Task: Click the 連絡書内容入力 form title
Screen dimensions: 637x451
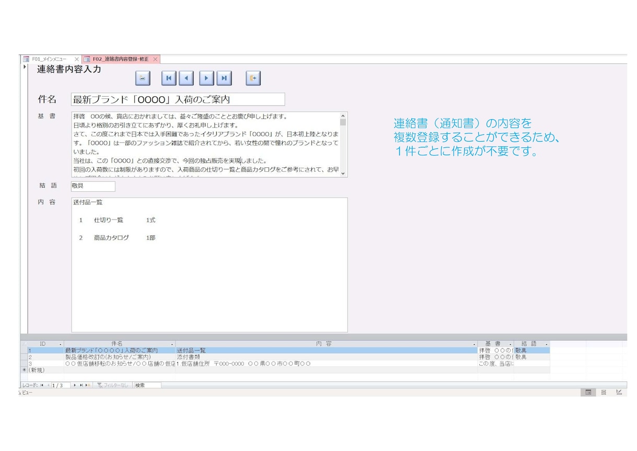Action: point(69,69)
